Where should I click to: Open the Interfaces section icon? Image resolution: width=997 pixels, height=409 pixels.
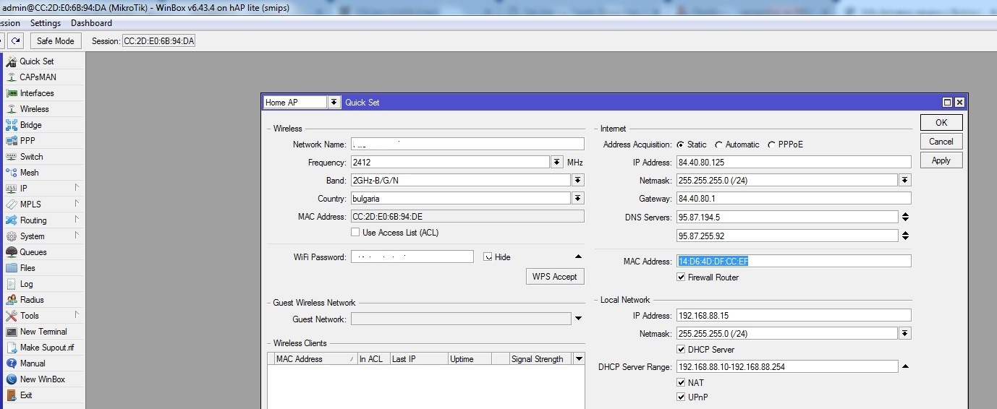(x=12, y=93)
